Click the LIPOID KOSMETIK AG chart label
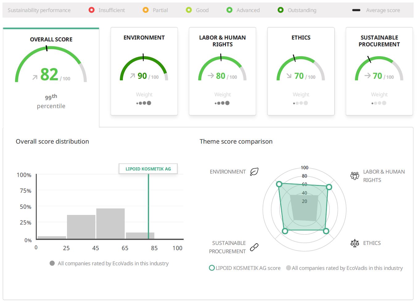This screenshot has height=302, width=417. tap(148, 169)
